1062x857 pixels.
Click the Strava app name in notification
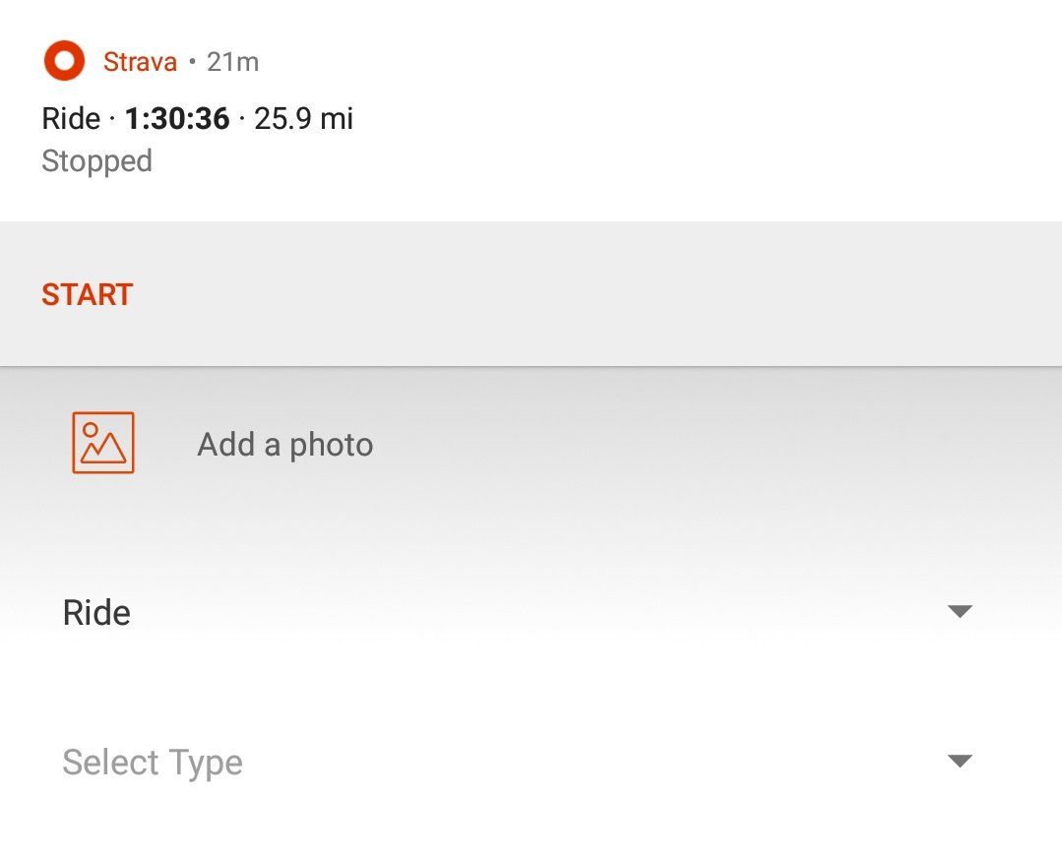pyautogui.click(x=140, y=62)
